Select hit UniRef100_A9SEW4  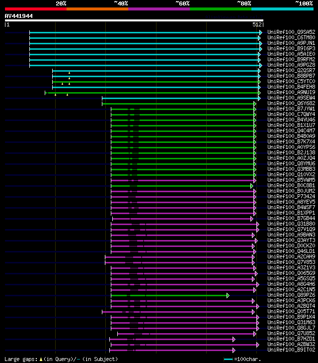(x=291, y=98)
